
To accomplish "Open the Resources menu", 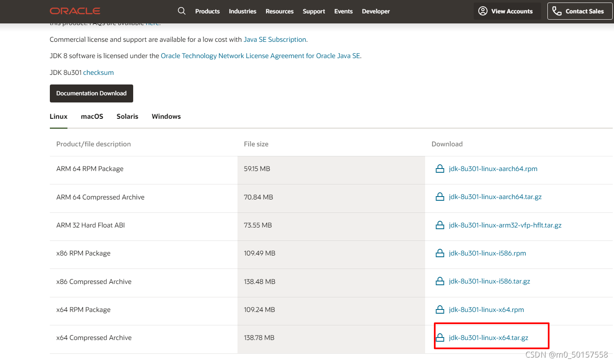I will tap(279, 11).
